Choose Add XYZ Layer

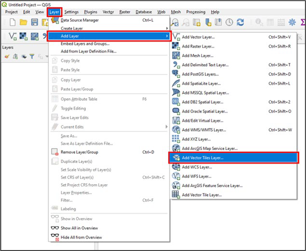tap(234, 139)
